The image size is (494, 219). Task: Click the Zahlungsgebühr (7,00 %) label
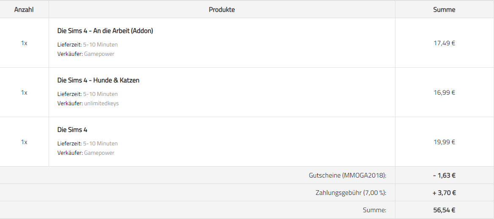click(351, 193)
